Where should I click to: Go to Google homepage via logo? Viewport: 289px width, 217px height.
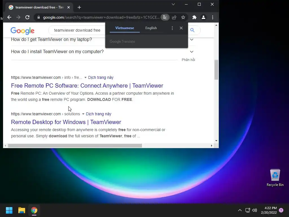click(22, 31)
